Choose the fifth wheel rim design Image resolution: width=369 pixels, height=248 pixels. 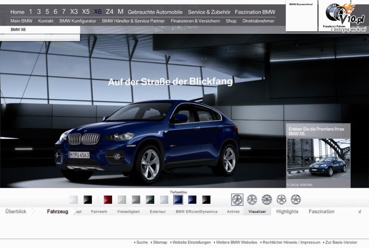tap(296, 200)
